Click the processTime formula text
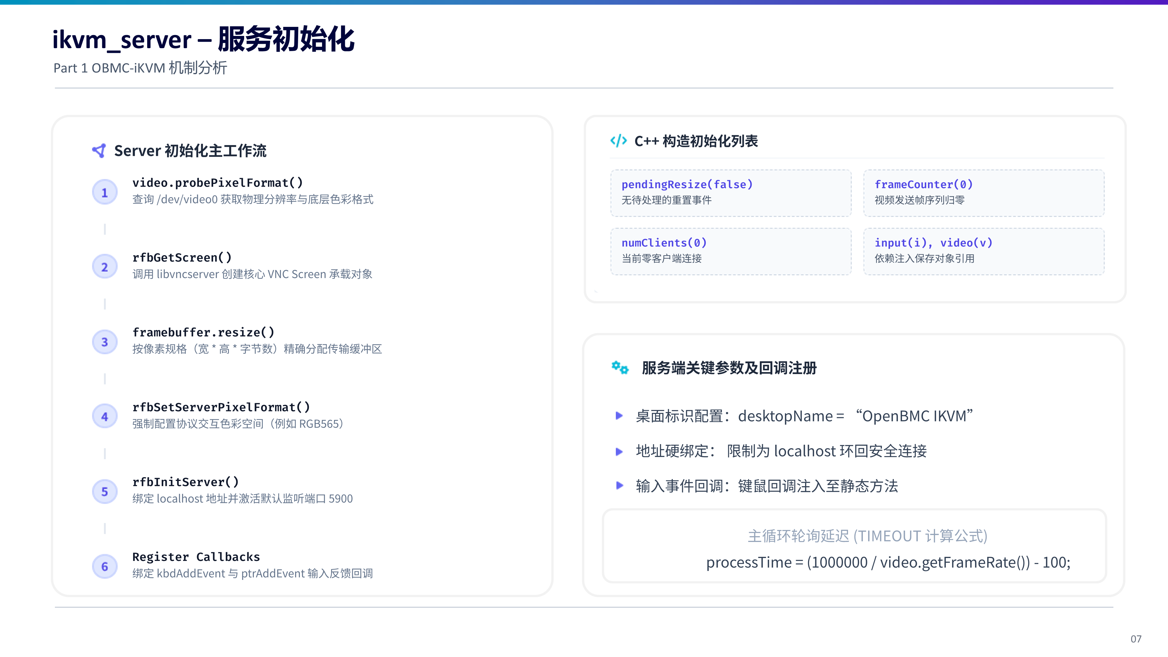Viewport: 1168px width, 657px height. pos(888,562)
